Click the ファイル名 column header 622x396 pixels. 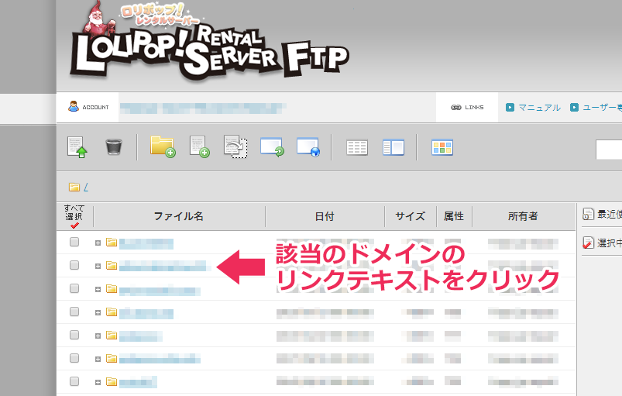(178, 216)
